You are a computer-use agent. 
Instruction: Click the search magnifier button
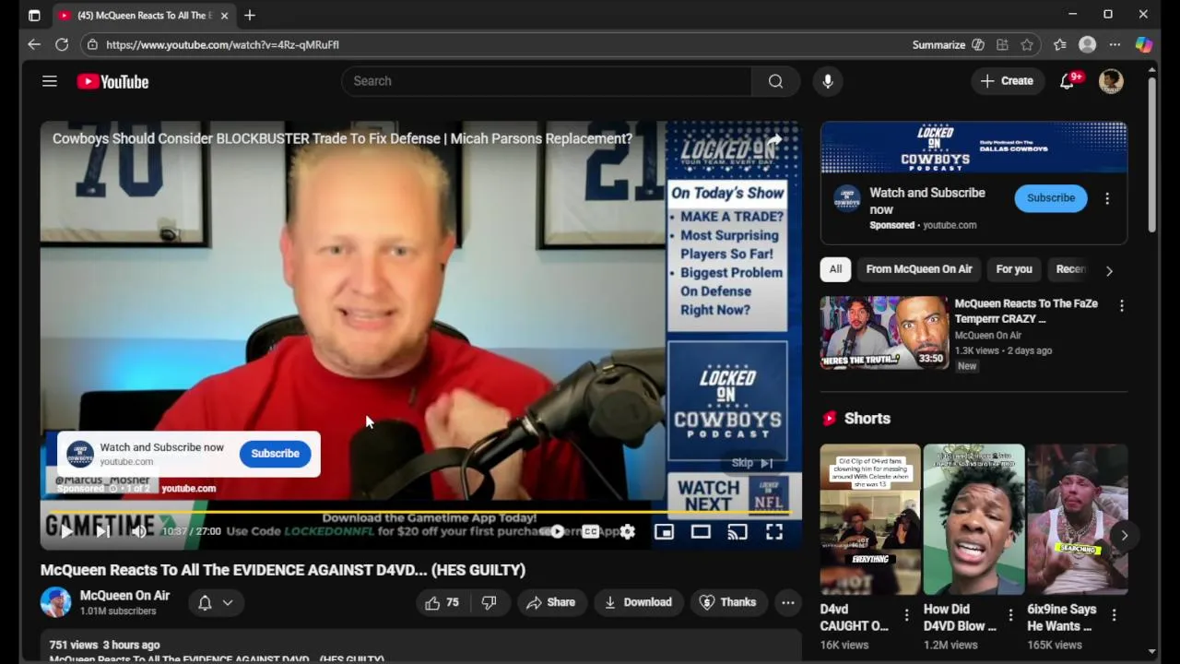(x=775, y=81)
